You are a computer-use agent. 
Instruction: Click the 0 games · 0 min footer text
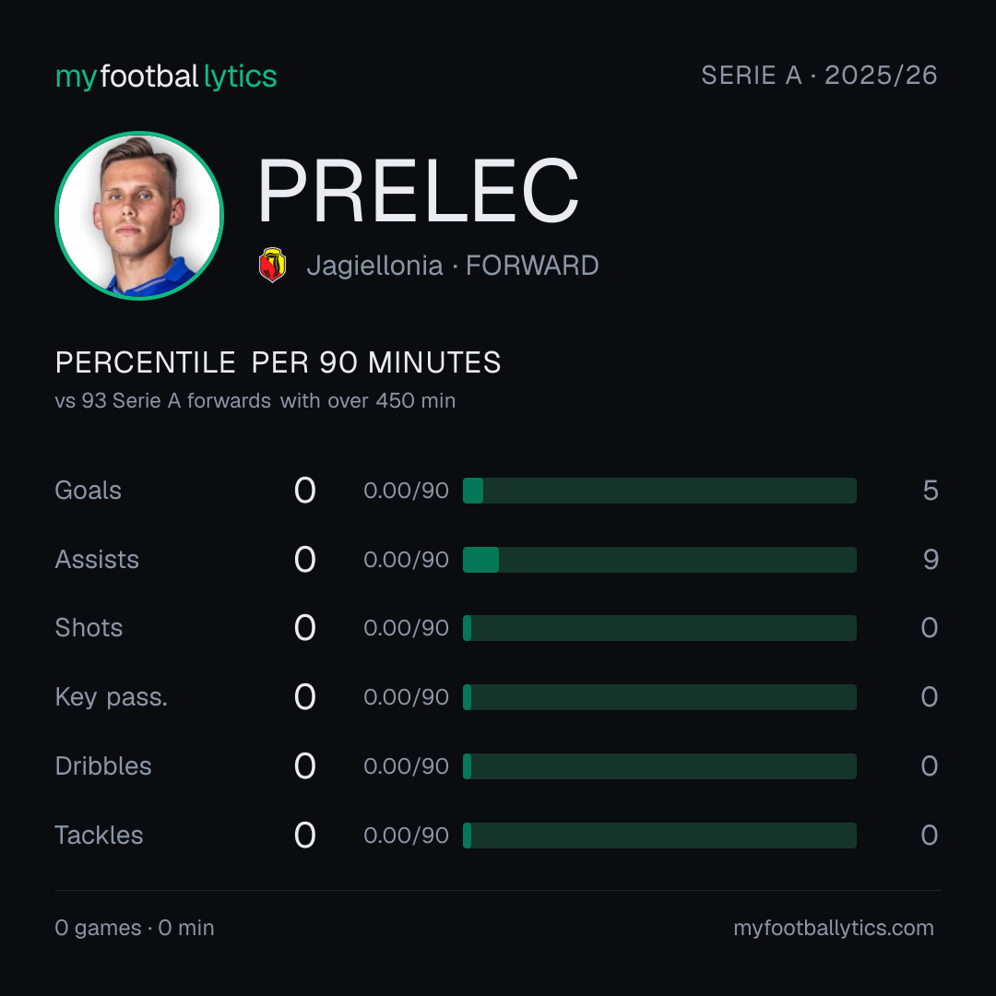[135, 928]
